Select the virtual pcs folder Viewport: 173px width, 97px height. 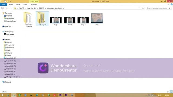(x=42, y=19)
